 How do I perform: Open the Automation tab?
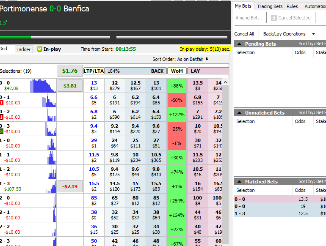315,6
